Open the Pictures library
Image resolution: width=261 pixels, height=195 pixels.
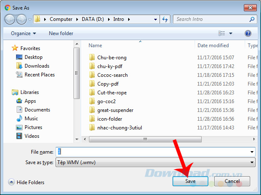pyautogui.click(x=33, y=127)
